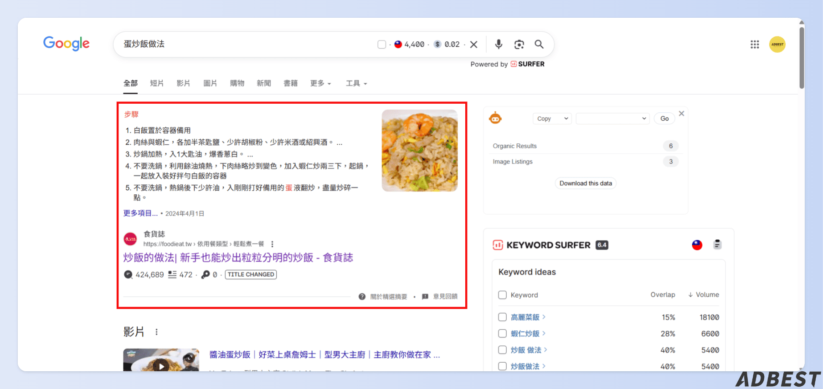This screenshot has height=389, width=823.
Task: Click the magnifier search icon
Action: (539, 44)
